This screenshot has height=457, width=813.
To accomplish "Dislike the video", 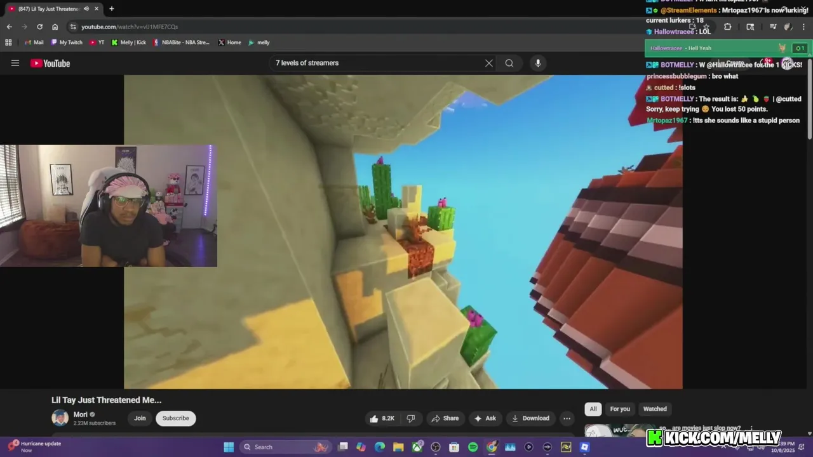I will [411, 418].
